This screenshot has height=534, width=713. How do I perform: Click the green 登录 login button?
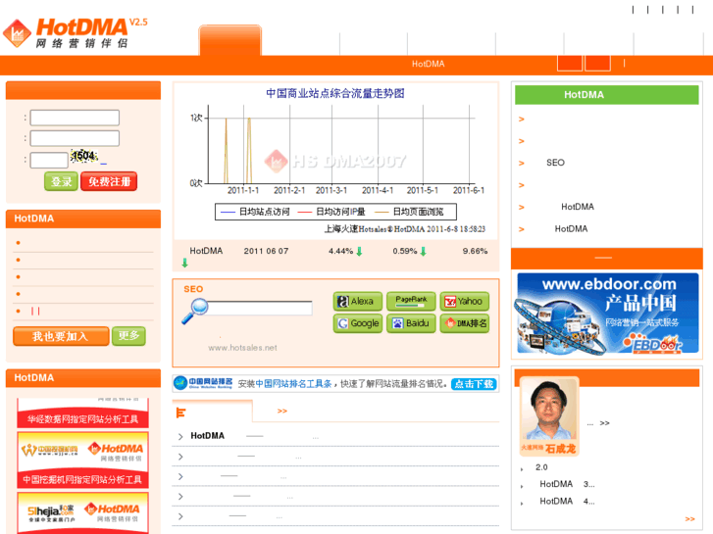pos(62,182)
